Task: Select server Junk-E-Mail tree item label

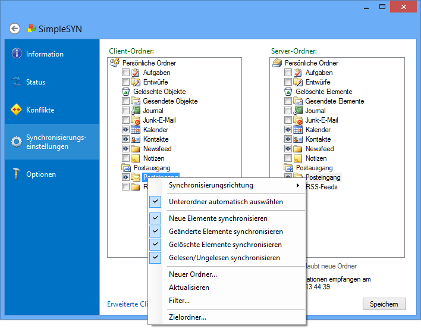Action: click(322, 120)
